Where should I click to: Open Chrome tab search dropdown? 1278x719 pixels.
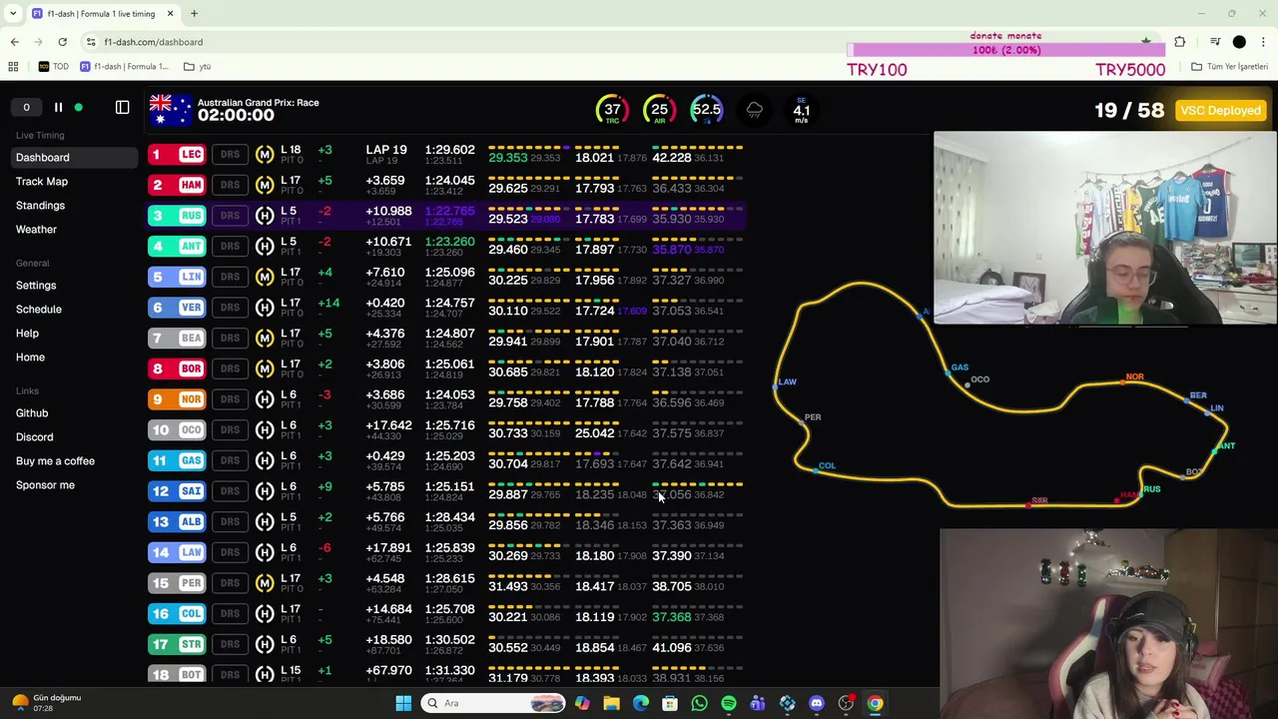click(x=13, y=14)
